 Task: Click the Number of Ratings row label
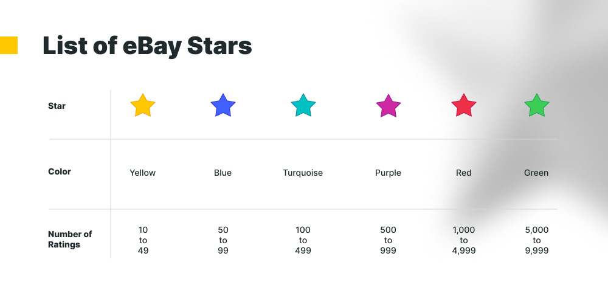pos(70,239)
